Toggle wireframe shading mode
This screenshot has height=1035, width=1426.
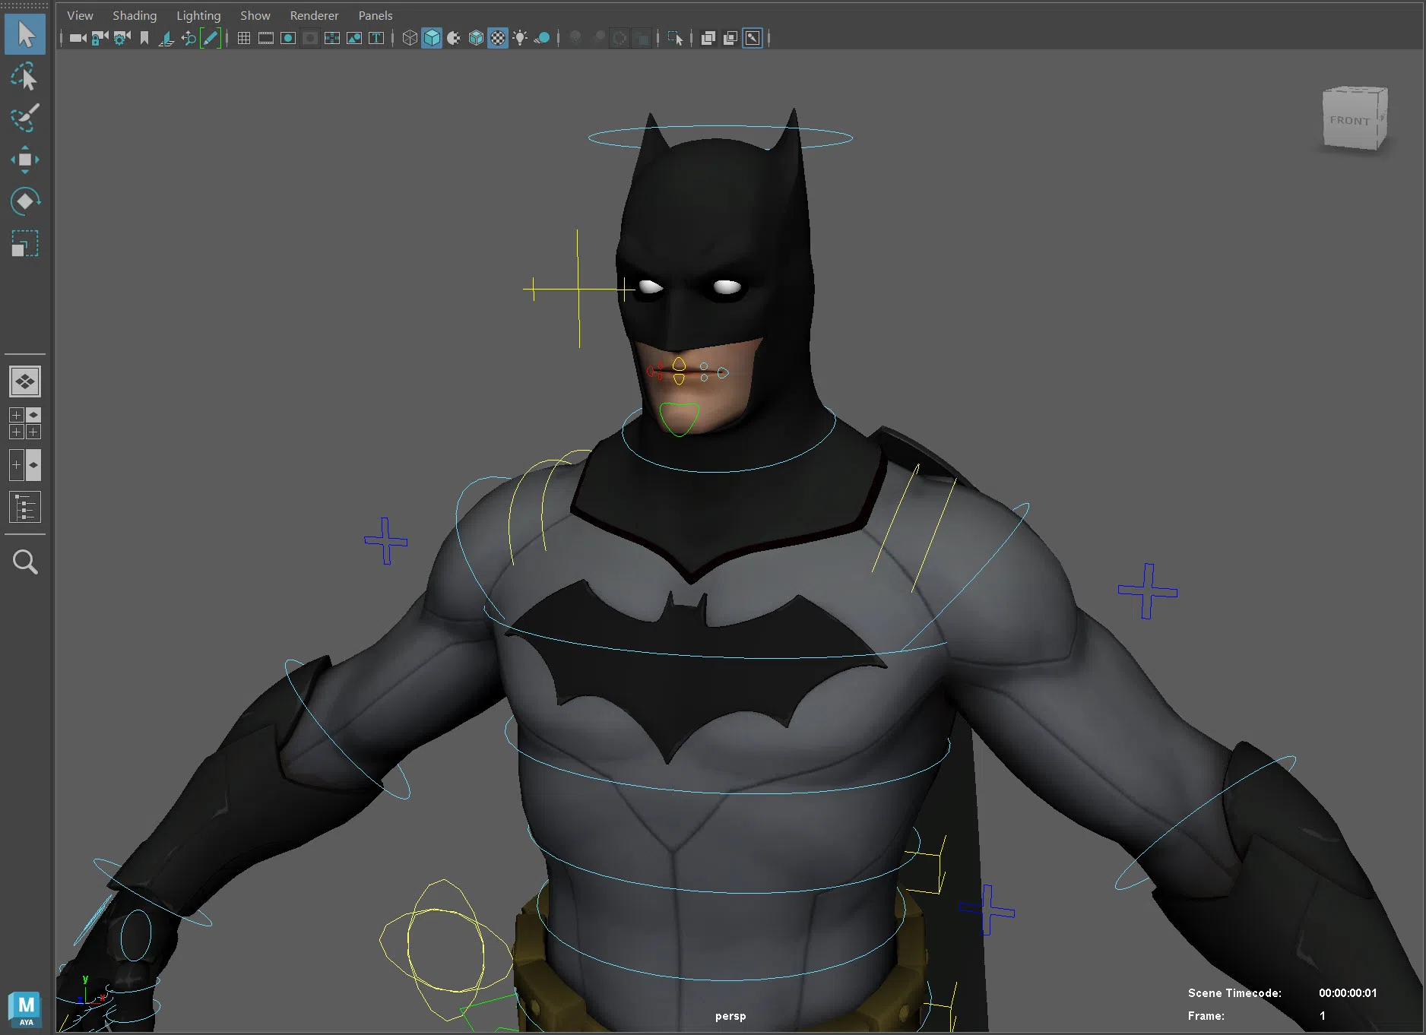(410, 38)
